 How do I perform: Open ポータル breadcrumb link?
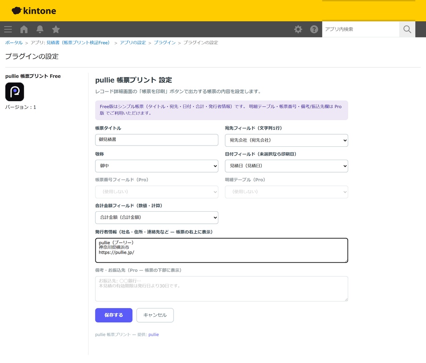(x=14, y=43)
